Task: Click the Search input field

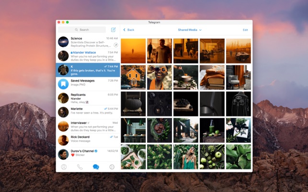Action: [82, 30]
